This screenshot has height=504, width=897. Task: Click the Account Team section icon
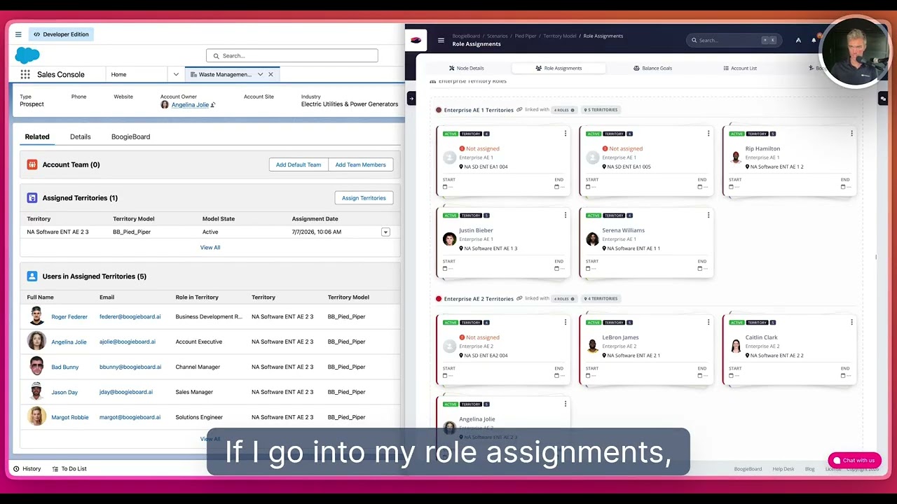32,164
